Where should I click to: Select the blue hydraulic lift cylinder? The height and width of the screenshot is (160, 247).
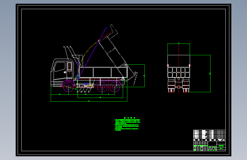pyautogui.click(x=92, y=53)
